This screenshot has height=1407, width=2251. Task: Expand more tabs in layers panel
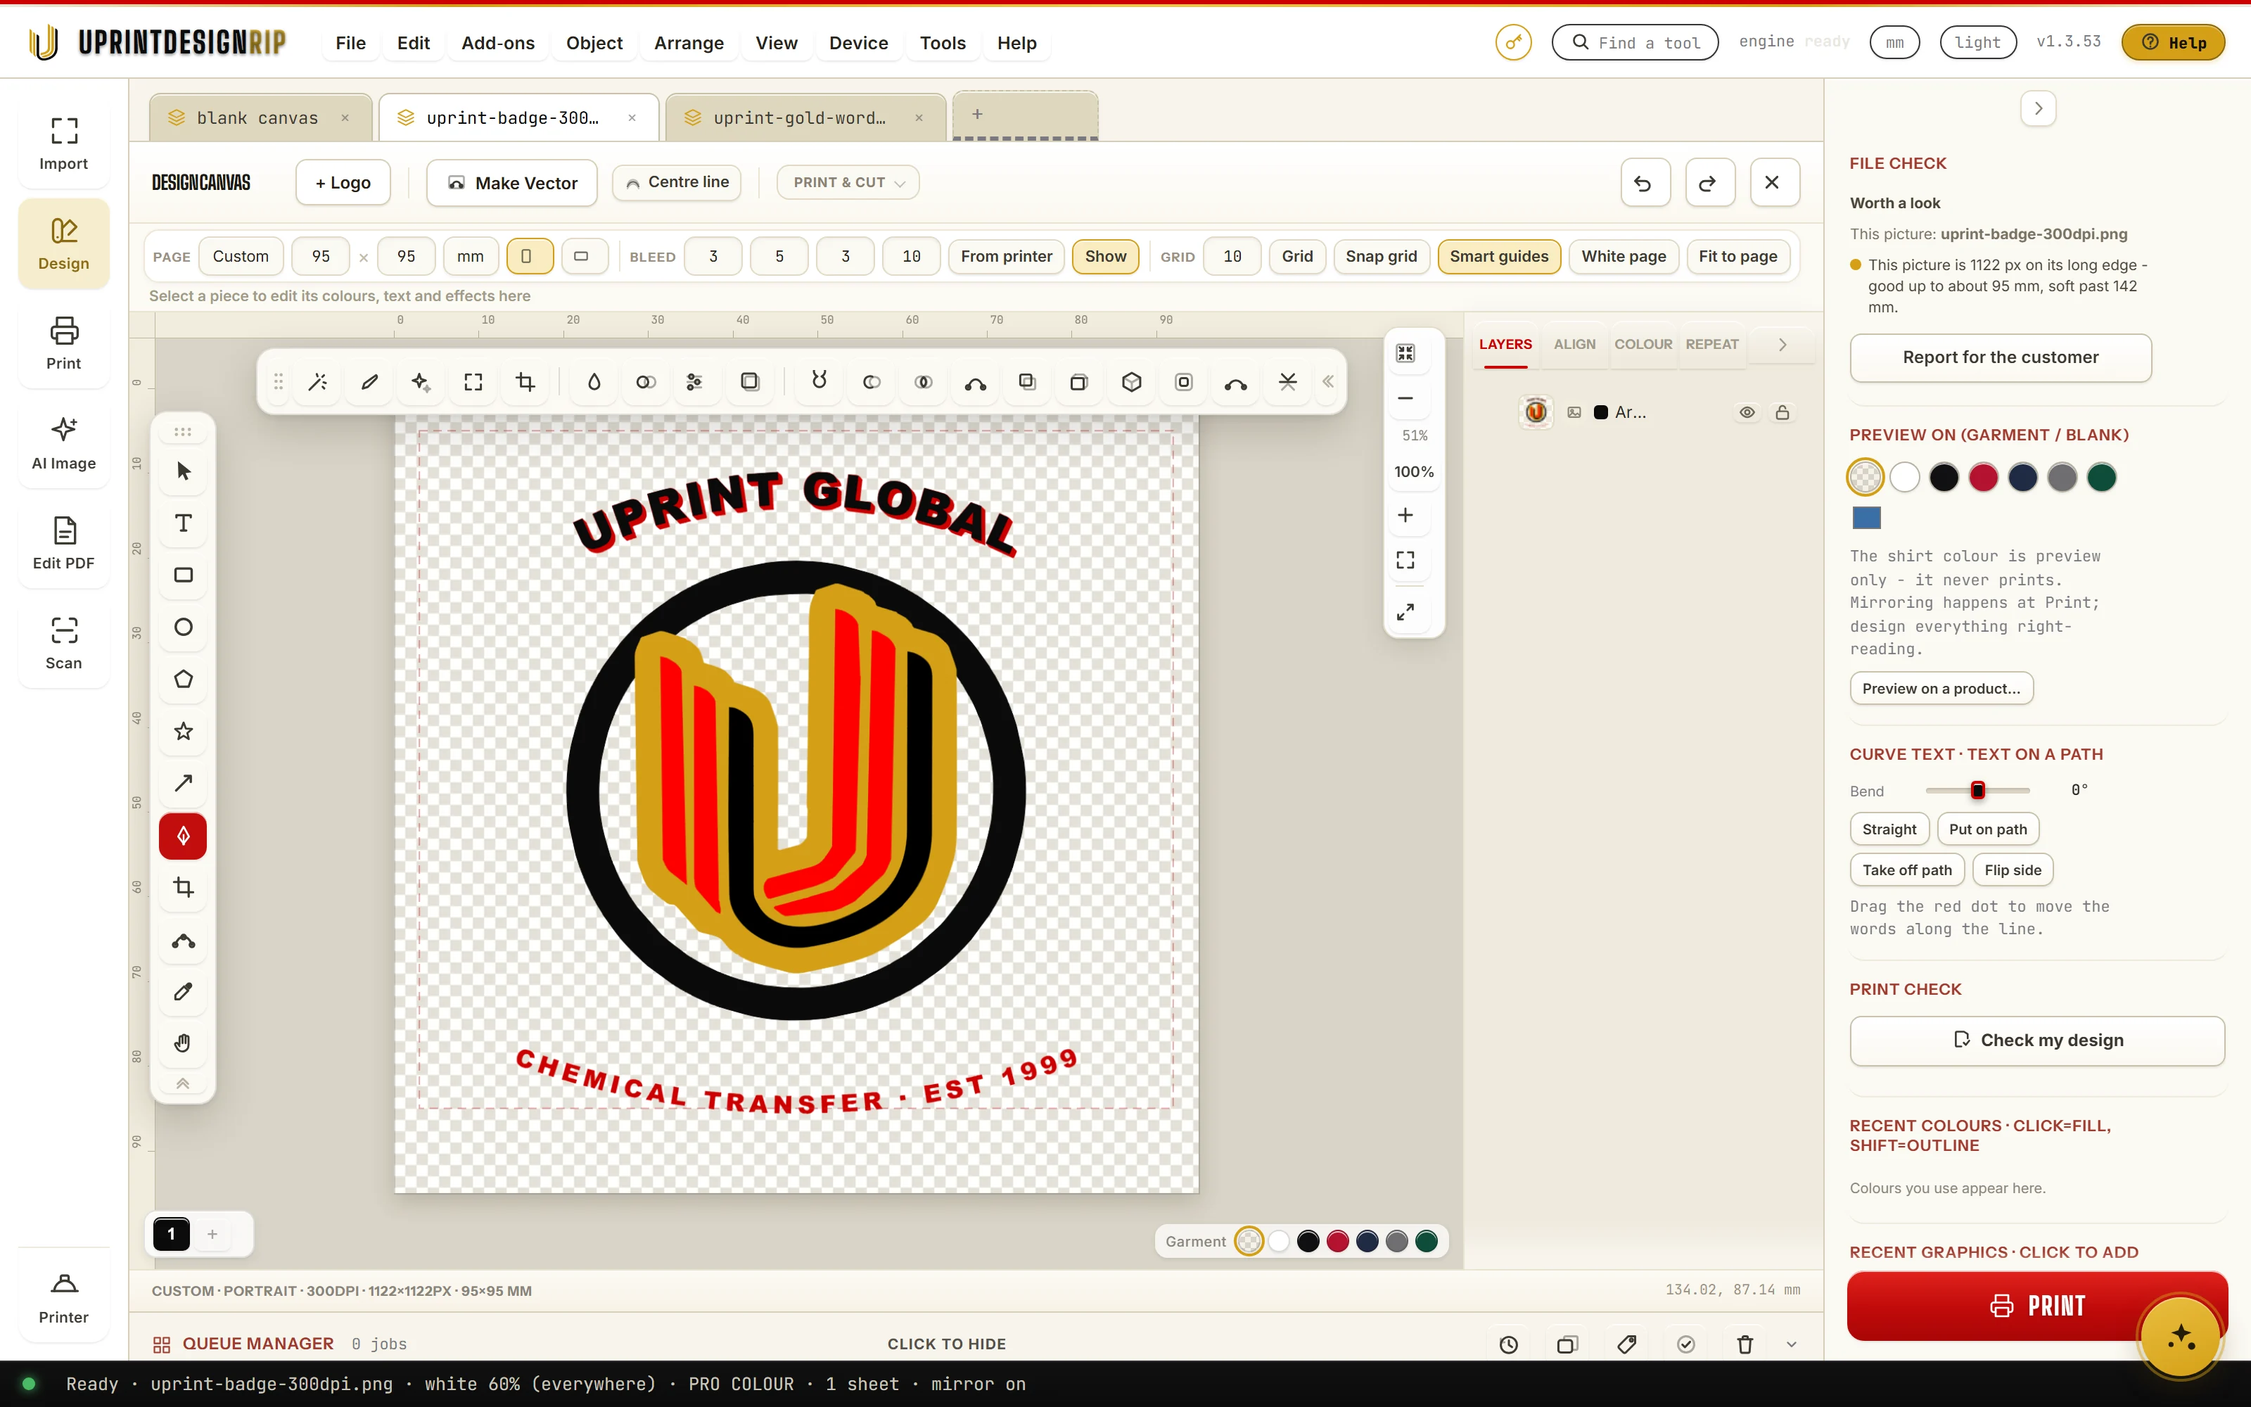(x=1783, y=344)
